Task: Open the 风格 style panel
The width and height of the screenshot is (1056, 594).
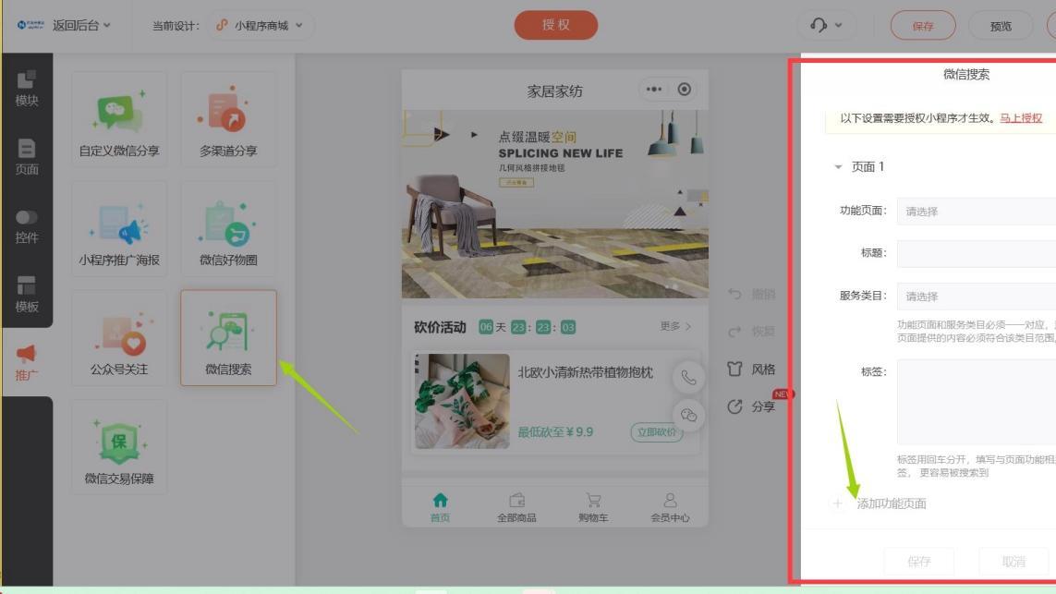Action: [x=759, y=369]
